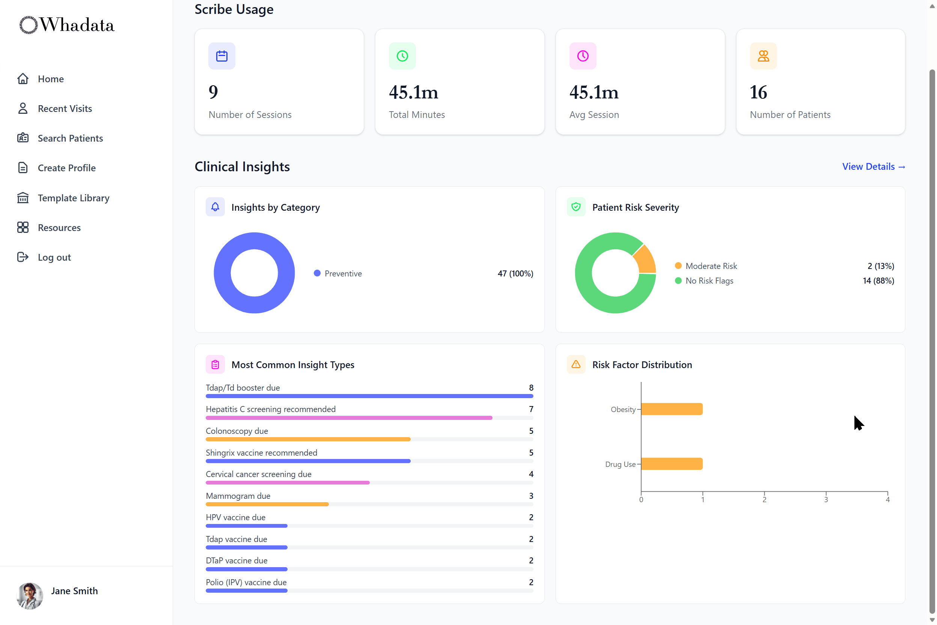Screen dimensions: 937x625
Task: Click the Whadata logo
Action: pyautogui.click(x=66, y=24)
